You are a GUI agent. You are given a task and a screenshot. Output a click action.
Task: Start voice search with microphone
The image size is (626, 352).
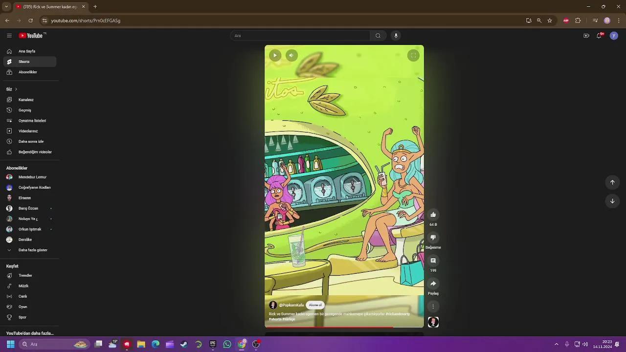(396, 36)
